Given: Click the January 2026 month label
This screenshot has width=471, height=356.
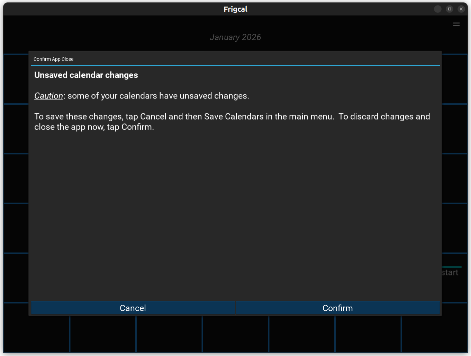Looking at the screenshot, I should coord(235,37).
